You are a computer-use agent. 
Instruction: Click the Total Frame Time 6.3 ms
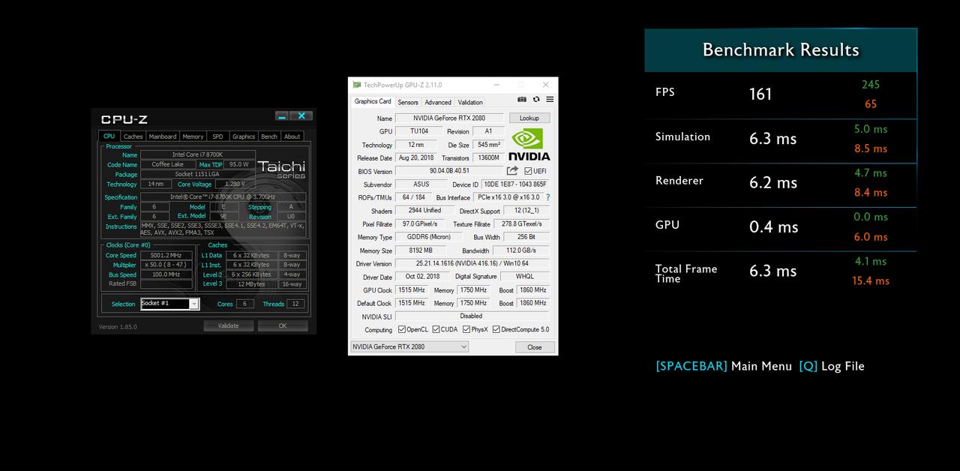pyautogui.click(x=773, y=271)
